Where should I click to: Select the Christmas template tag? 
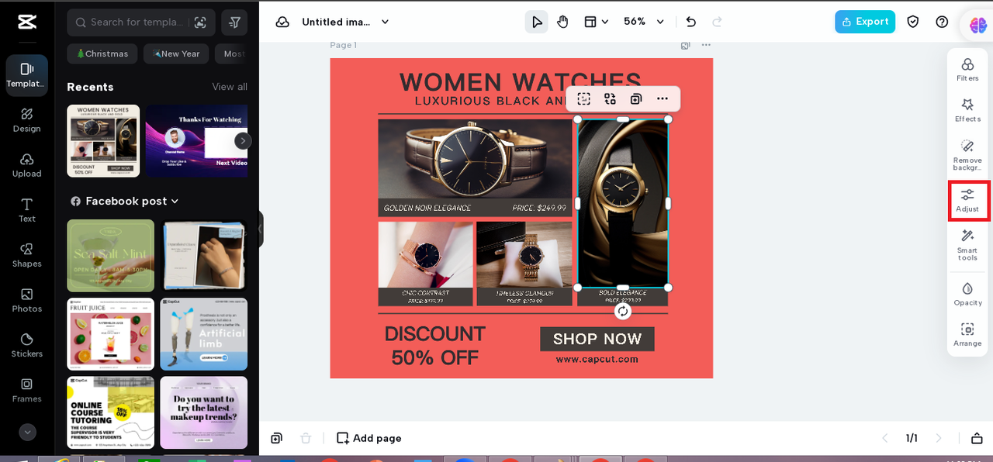(102, 53)
